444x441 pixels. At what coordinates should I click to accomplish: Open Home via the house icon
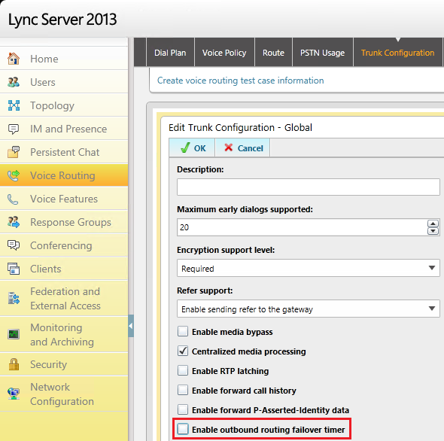tap(14, 59)
